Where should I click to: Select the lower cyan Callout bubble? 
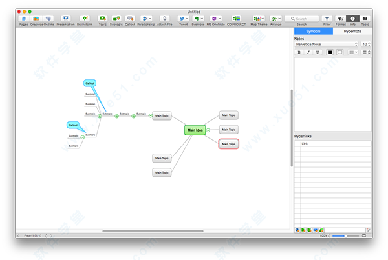tap(73, 125)
